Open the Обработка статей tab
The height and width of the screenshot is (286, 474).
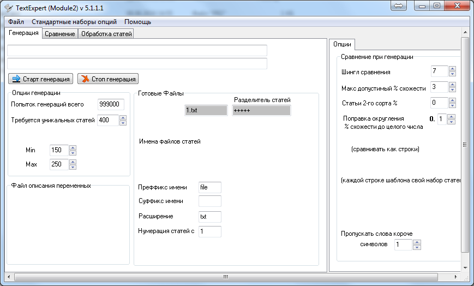[x=106, y=34]
